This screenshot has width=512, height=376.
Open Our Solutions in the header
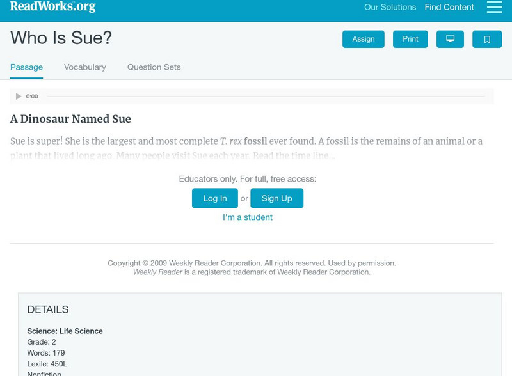pos(390,8)
